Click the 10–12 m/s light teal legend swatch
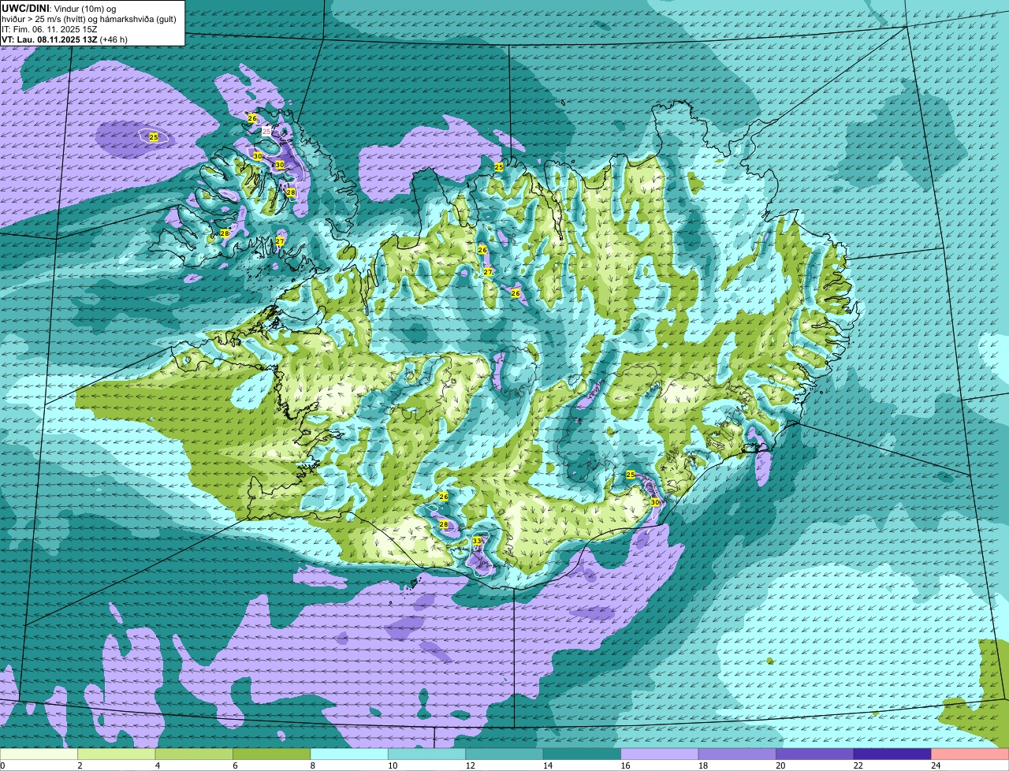Image resolution: width=1009 pixels, height=771 pixels. [x=427, y=754]
